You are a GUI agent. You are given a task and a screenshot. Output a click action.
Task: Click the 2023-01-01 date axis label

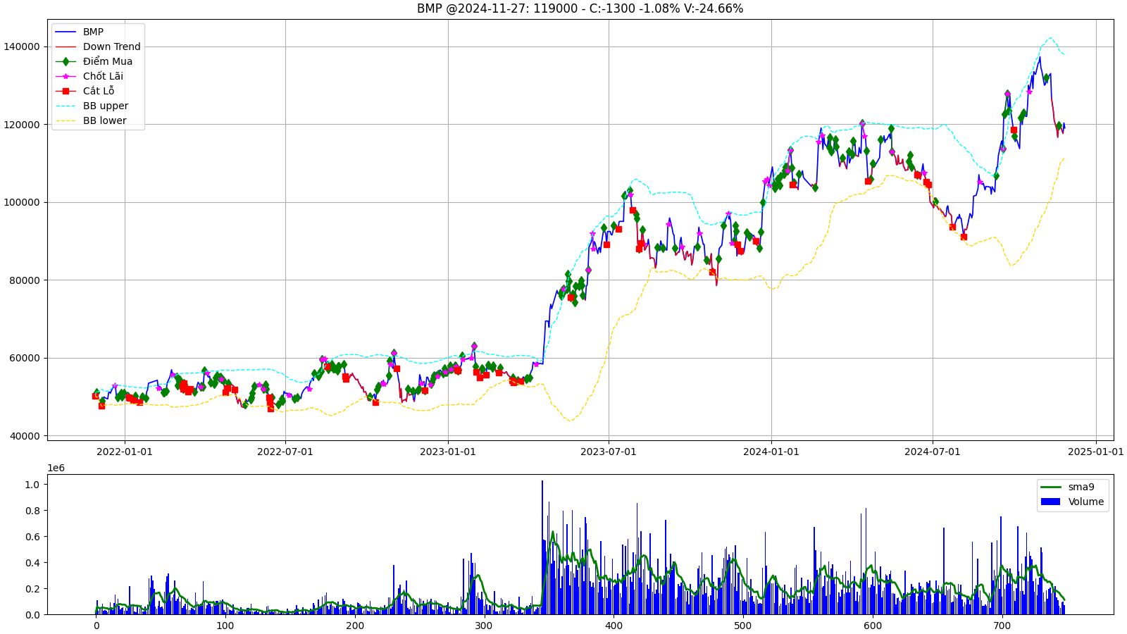pyautogui.click(x=448, y=452)
